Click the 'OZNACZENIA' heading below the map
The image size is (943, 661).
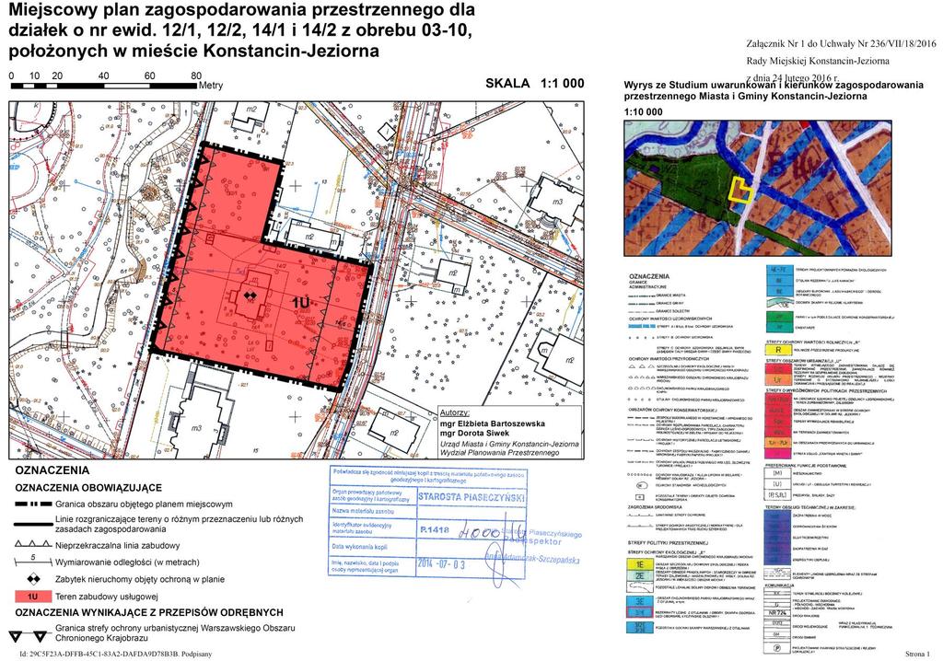[x=52, y=470]
